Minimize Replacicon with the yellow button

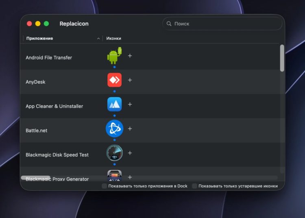[x=38, y=24]
